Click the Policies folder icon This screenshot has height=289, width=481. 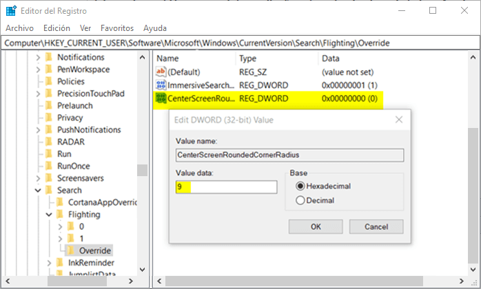(48, 81)
